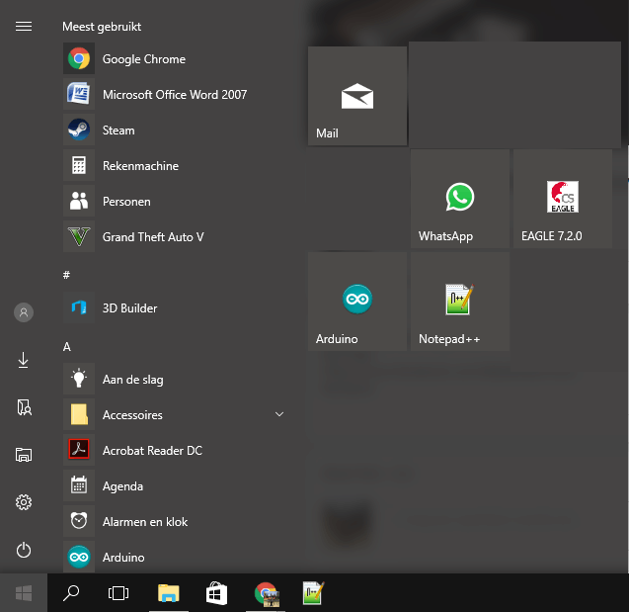Viewport: 629px width, 612px height.
Task: Open the Accessoires folder entry
Action: pos(176,415)
